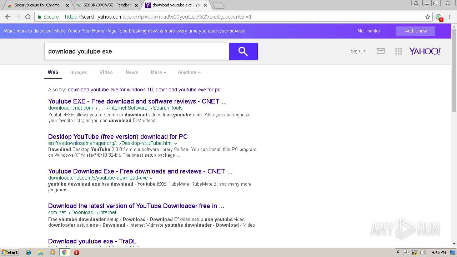Open Internet Explorer from taskbar
The height and width of the screenshot is (257, 457).
(x=29, y=252)
